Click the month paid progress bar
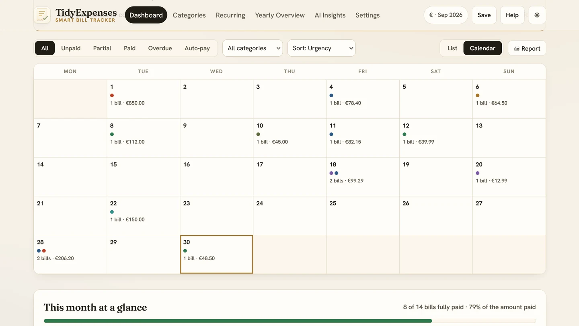The height and width of the screenshot is (326, 579). click(289, 321)
